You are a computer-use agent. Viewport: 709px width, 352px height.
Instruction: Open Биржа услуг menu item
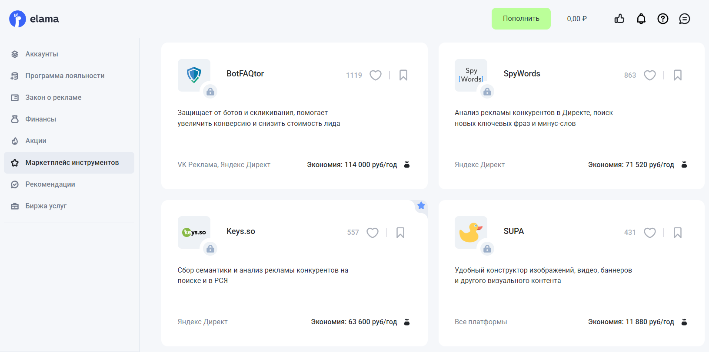69,206
